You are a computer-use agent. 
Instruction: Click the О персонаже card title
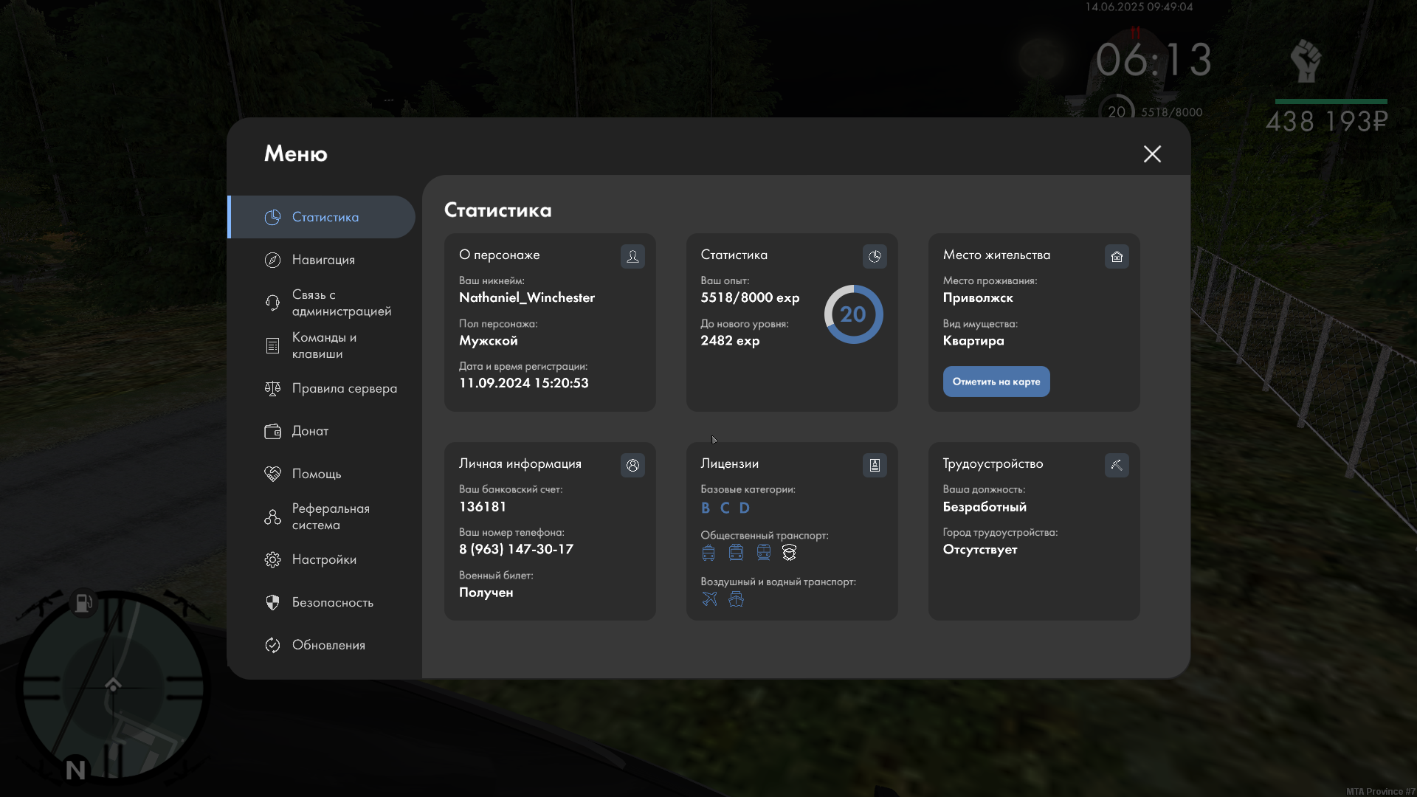(500, 255)
